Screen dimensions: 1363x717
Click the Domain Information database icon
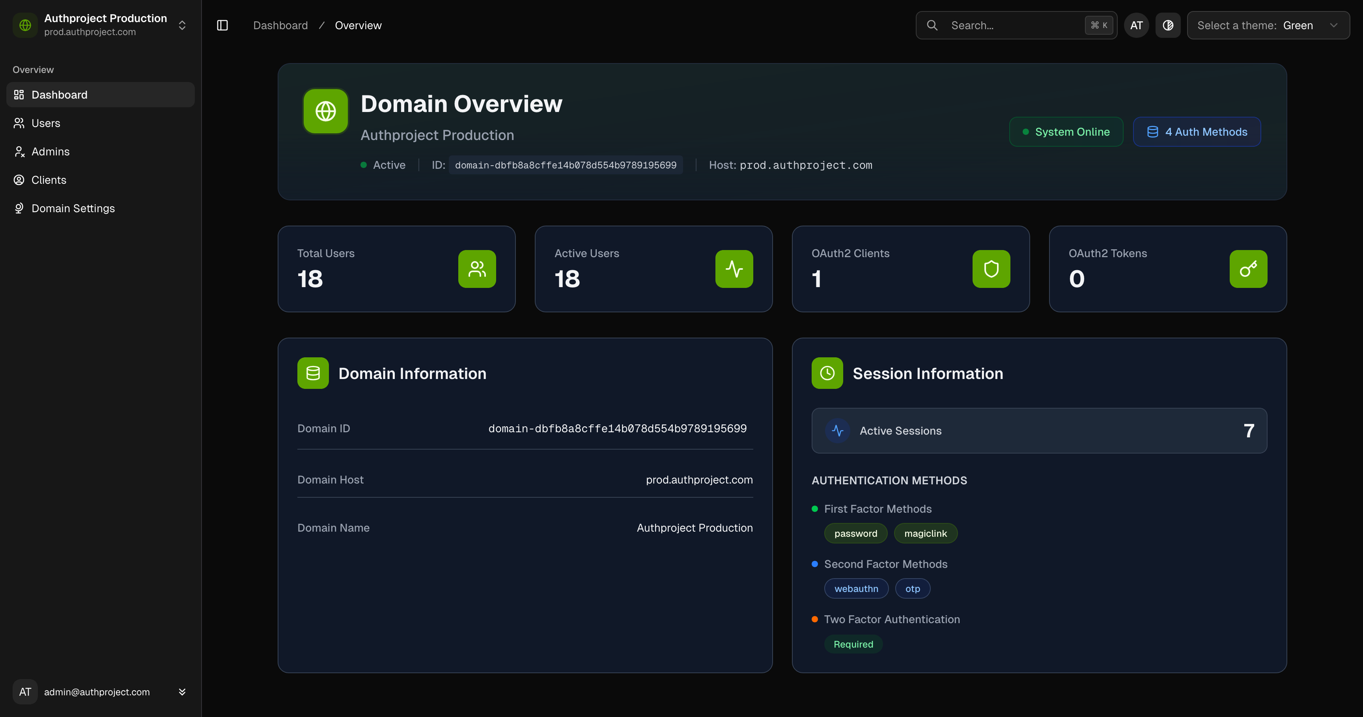coord(313,373)
